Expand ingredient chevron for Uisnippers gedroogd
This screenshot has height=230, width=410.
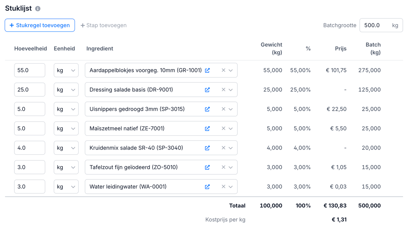pyautogui.click(x=231, y=109)
